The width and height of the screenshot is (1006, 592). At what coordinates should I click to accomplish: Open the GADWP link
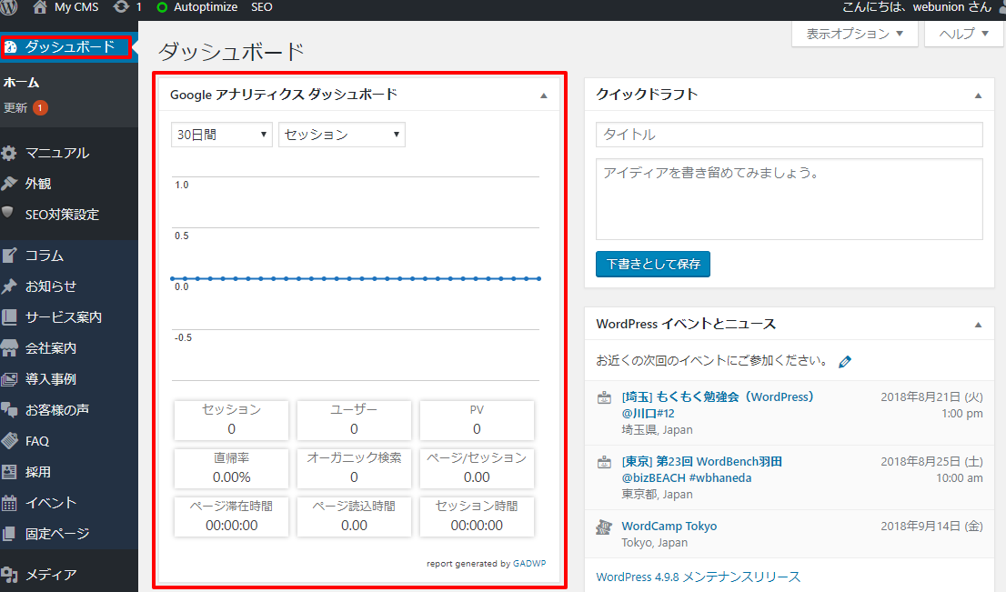tap(529, 563)
